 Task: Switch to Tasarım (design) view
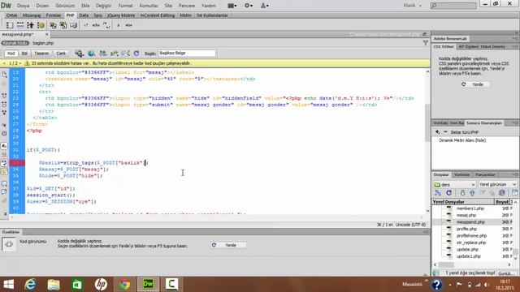pyautogui.click(x=41, y=54)
